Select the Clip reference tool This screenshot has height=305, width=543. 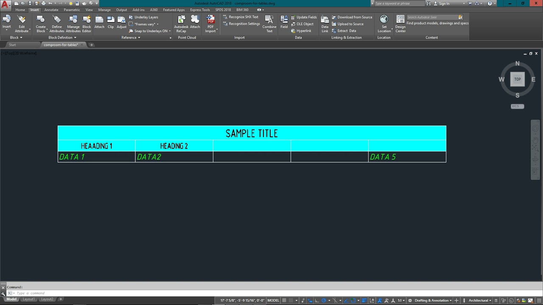(x=111, y=22)
